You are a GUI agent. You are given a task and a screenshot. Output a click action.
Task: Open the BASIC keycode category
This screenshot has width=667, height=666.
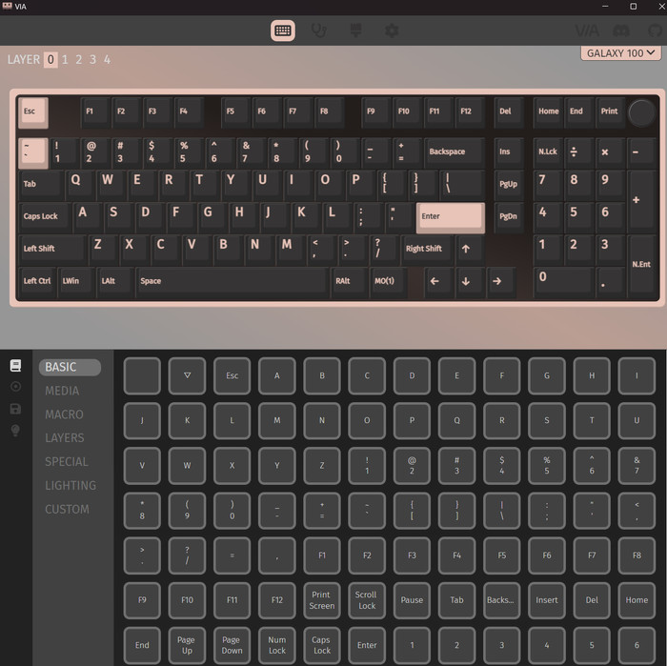click(x=70, y=367)
